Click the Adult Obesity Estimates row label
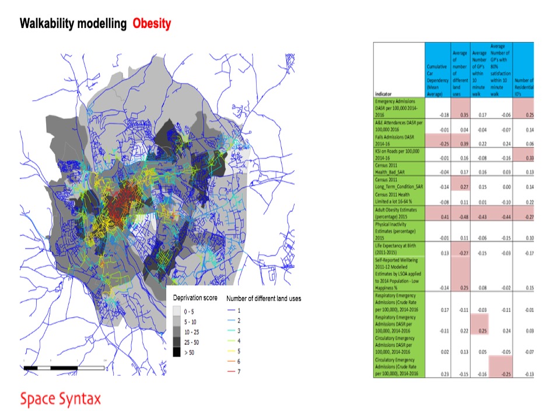 click(x=398, y=212)
